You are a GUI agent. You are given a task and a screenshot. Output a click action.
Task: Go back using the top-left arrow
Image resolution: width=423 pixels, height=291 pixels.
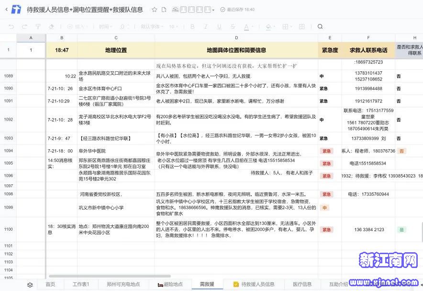[6, 10]
